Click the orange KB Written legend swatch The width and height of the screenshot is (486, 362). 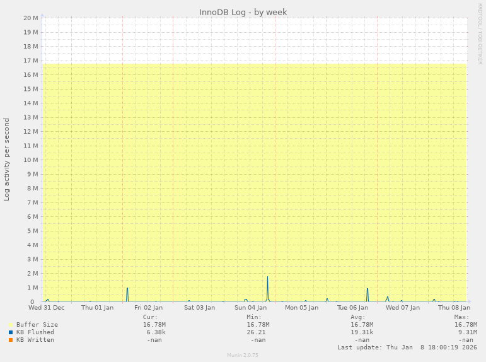pyautogui.click(x=11, y=340)
